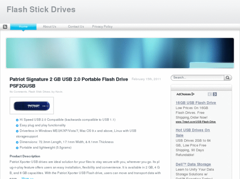Click the AdChoices label

(x=183, y=94)
